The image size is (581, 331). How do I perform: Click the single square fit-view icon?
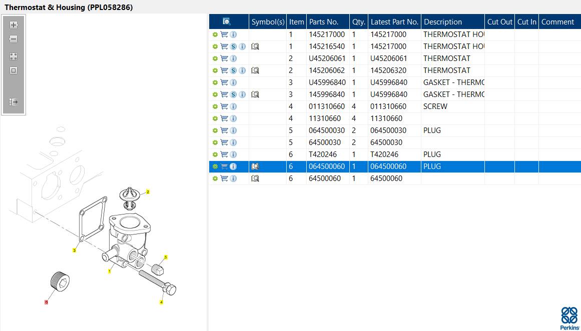[x=14, y=70]
